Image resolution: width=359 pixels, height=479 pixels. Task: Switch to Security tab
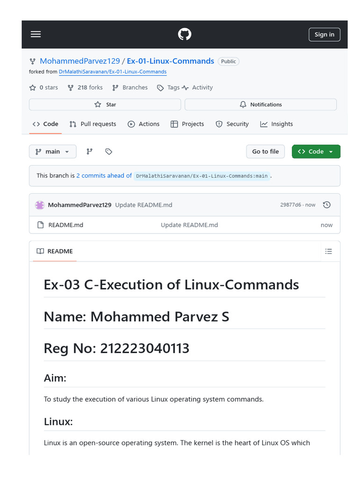pos(232,124)
